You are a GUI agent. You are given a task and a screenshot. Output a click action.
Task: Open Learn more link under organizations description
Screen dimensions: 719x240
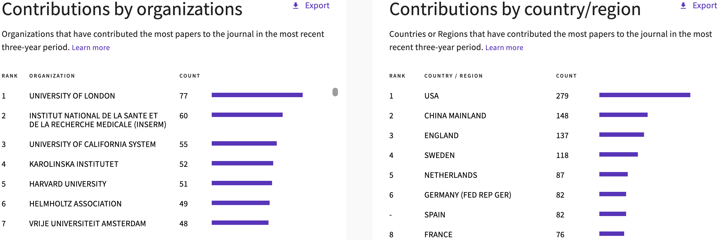(x=91, y=48)
